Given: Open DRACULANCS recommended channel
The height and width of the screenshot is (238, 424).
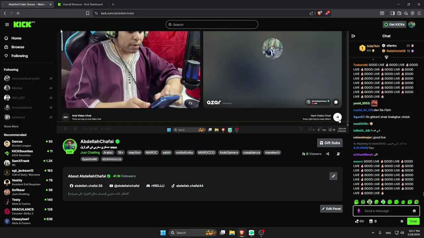Looking at the screenshot, I should [28, 211].
